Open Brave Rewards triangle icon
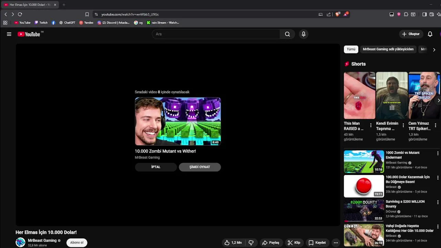This screenshot has height=248, width=441. coord(346,14)
